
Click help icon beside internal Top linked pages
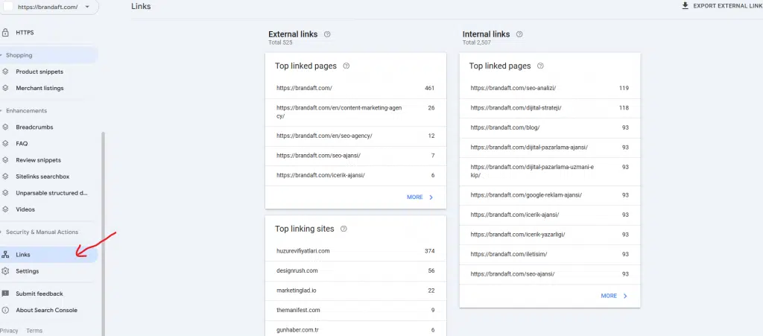[540, 66]
